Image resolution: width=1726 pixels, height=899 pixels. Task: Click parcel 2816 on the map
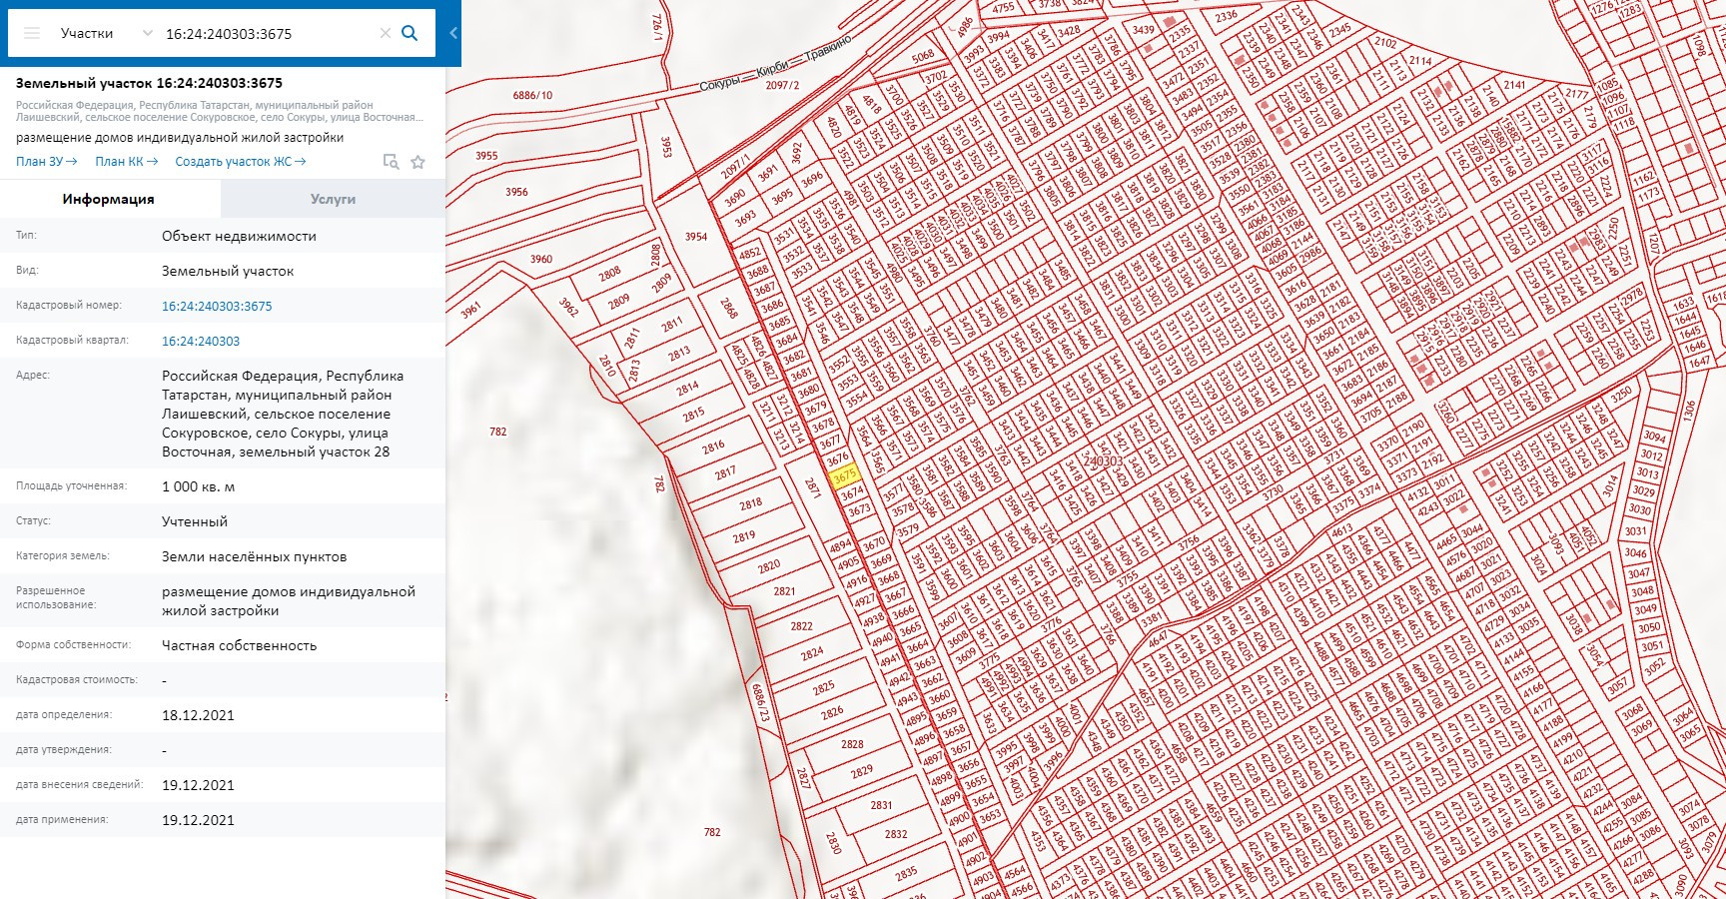coord(713,448)
